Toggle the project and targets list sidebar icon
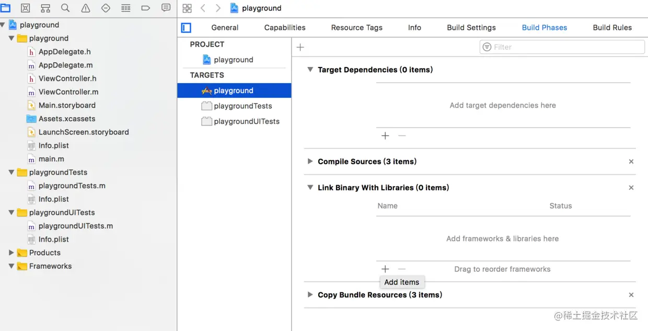648x331 pixels. point(186,28)
